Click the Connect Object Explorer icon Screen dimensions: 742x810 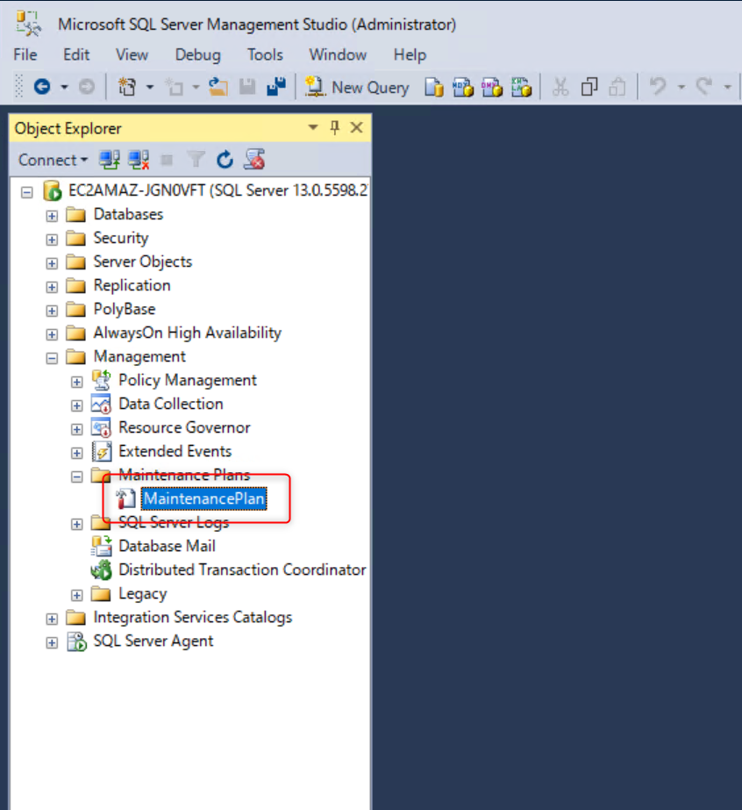point(110,160)
